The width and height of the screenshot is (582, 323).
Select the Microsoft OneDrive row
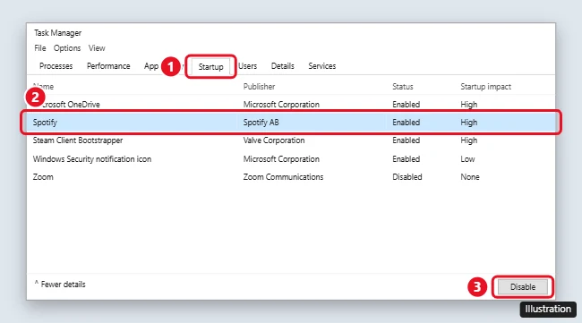tap(291, 105)
